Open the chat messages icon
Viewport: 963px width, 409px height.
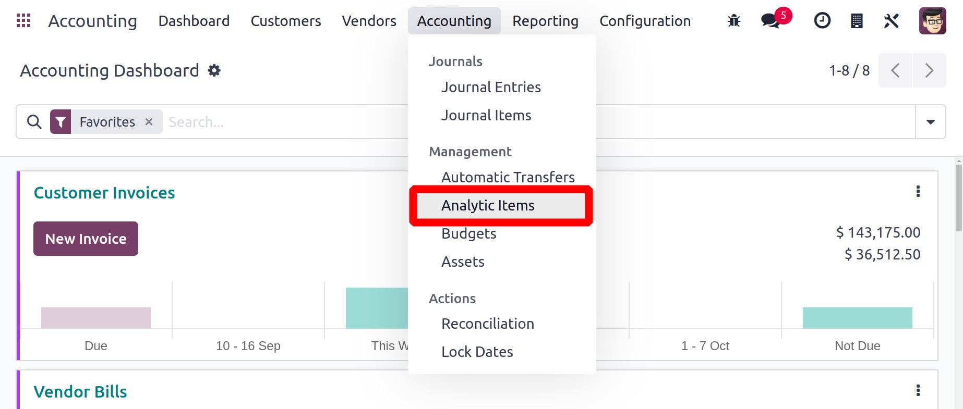(771, 21)
